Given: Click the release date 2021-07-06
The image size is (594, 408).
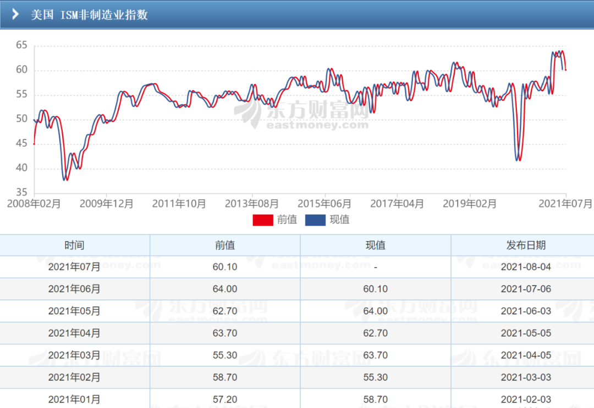Looking at the screenshot, I should (526, 289).
